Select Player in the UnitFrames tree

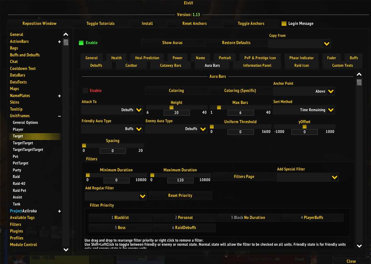(18, 129)
